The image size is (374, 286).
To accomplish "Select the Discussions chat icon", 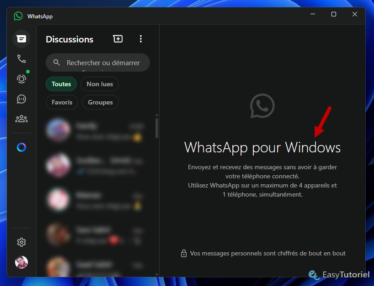I will pyautogui.click(x=21, y=39).
